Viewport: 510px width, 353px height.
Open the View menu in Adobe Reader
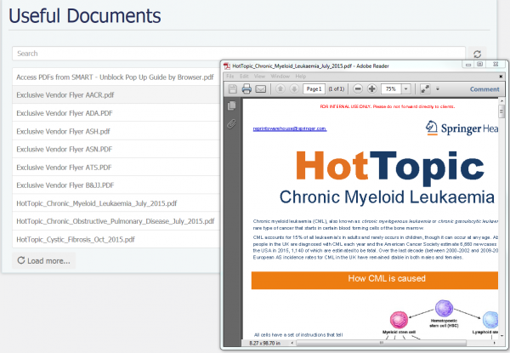click(x=259, y=76)
